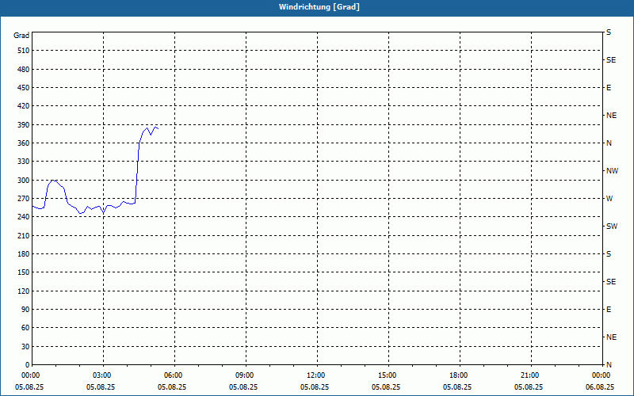Viewport: 634px width, 396px height.
Task: Pick the 120 degree axis label
Action: (x=24, y=291)
